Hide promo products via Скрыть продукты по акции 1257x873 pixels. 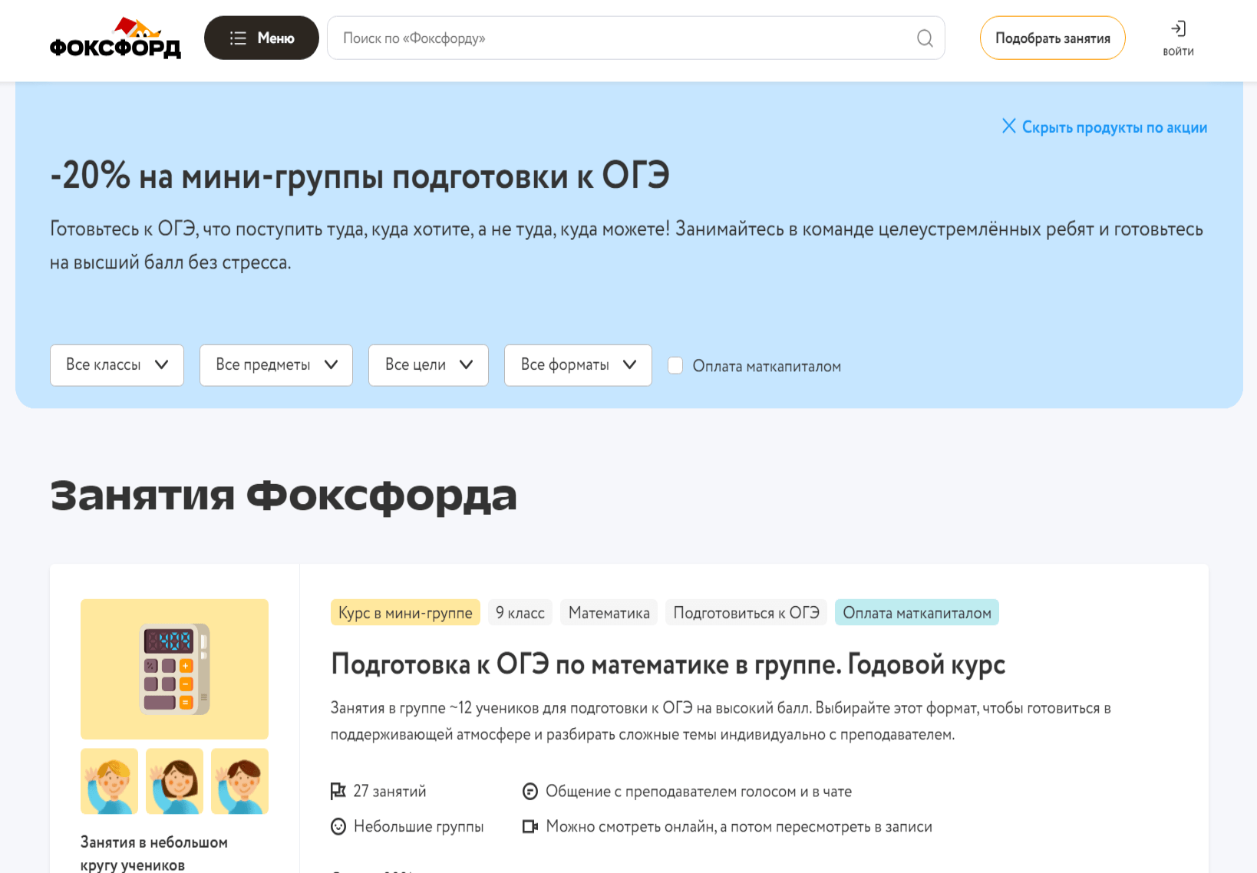1104,127
